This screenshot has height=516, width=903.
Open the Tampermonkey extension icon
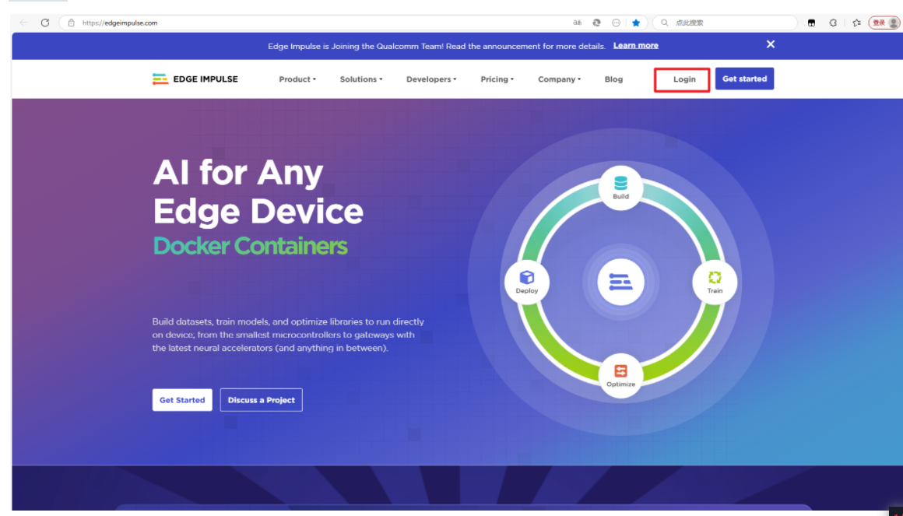click(811, 23)
